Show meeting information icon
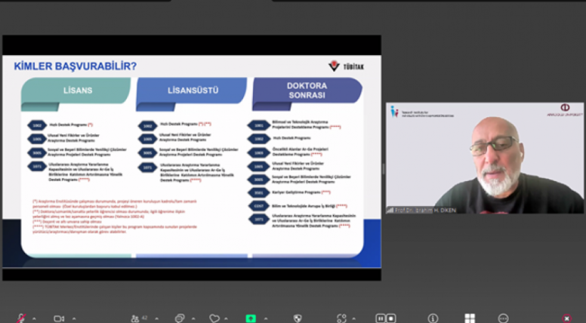586x323 pixels. 433,318
